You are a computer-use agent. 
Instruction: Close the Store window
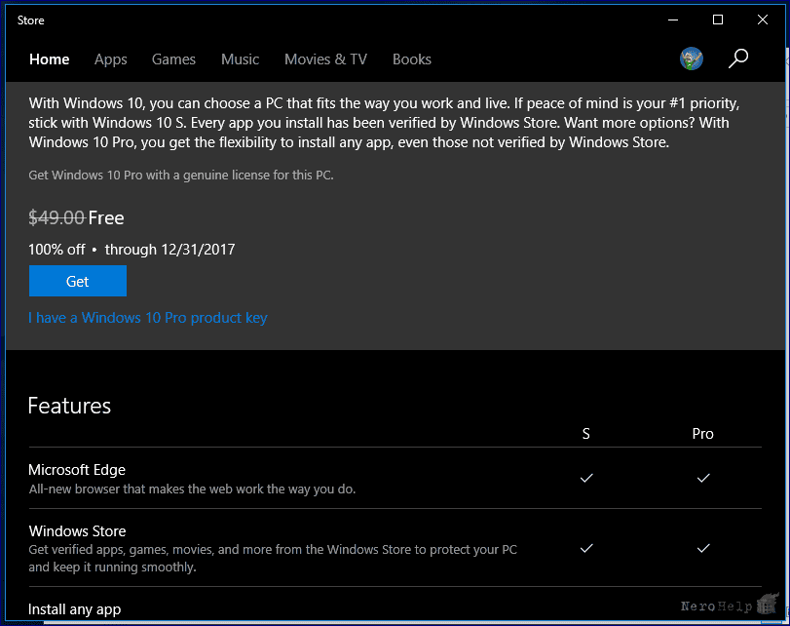[763, 20]
